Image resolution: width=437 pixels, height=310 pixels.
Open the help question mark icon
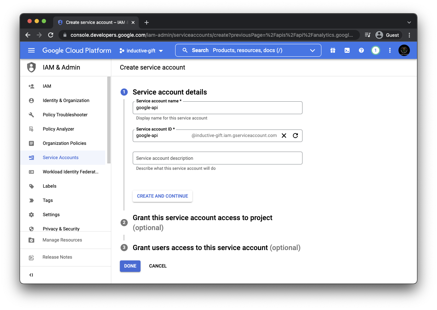click(x=361, y=50)
